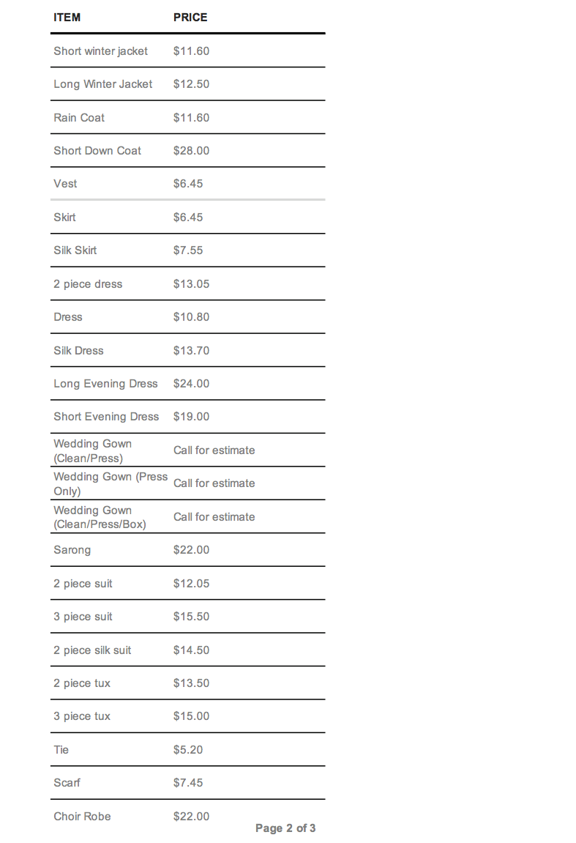Screen dimensions: 576x843
Task: Select the Short Evening Dress price $19.00
Action: (191, 417)
